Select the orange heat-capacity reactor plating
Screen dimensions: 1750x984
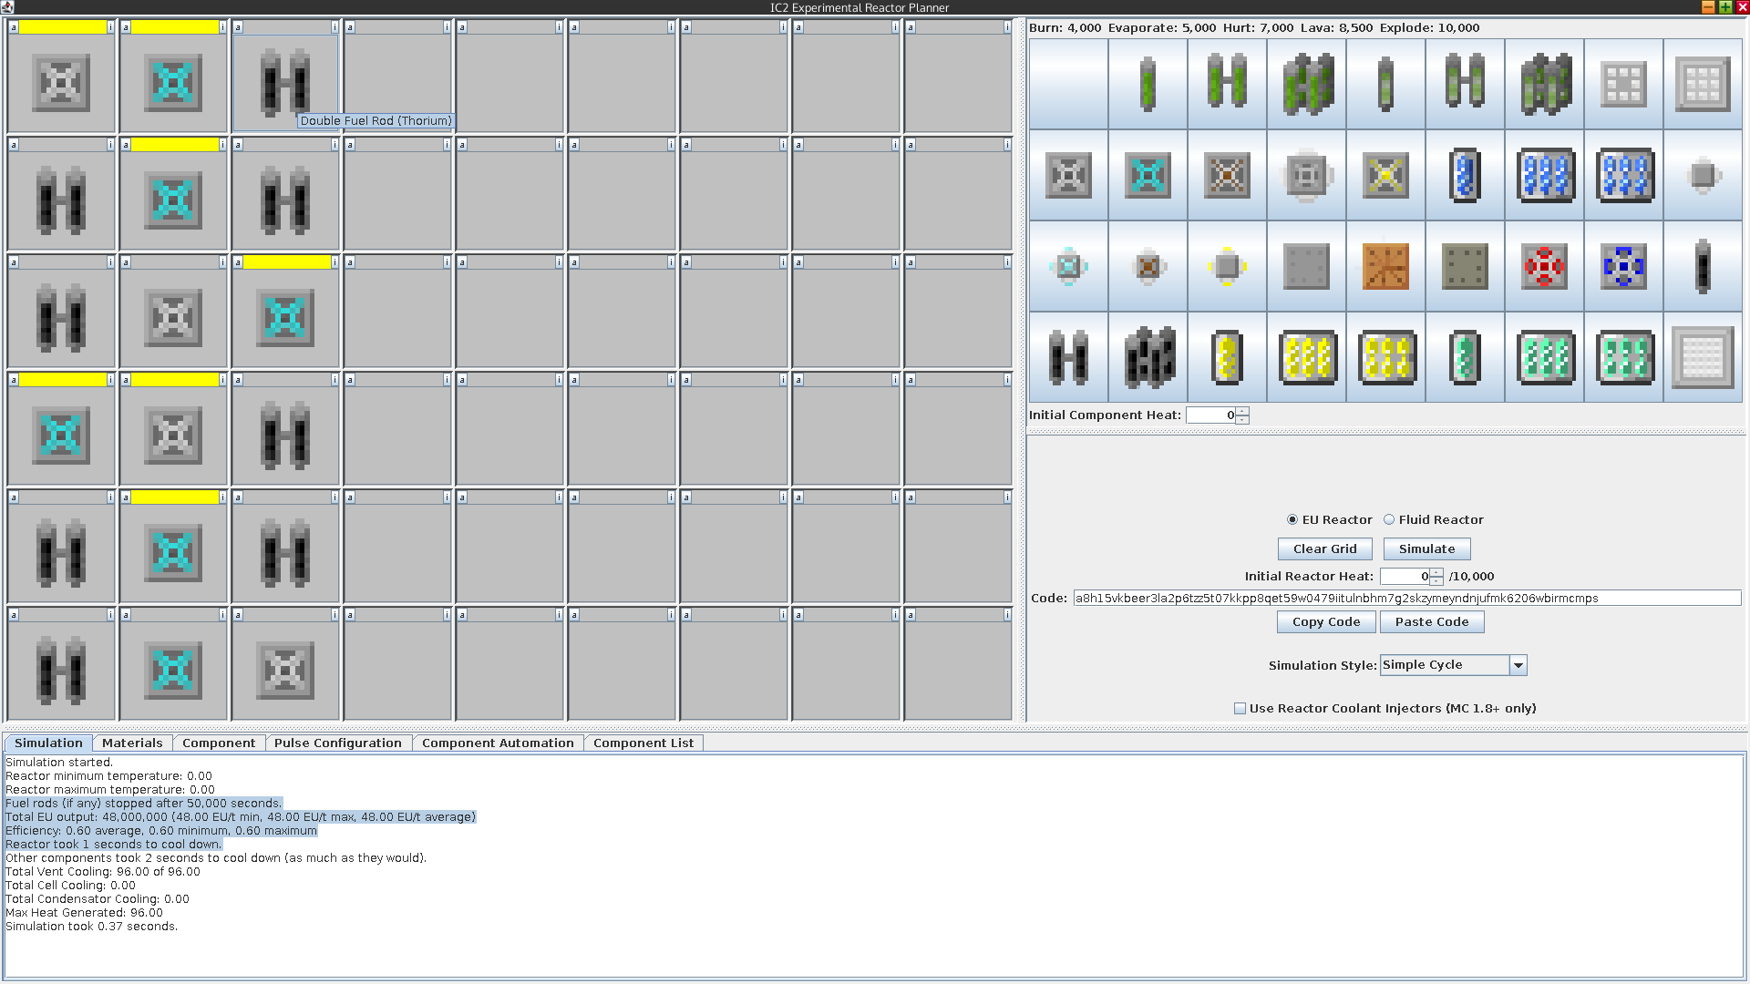[1385, 266]
